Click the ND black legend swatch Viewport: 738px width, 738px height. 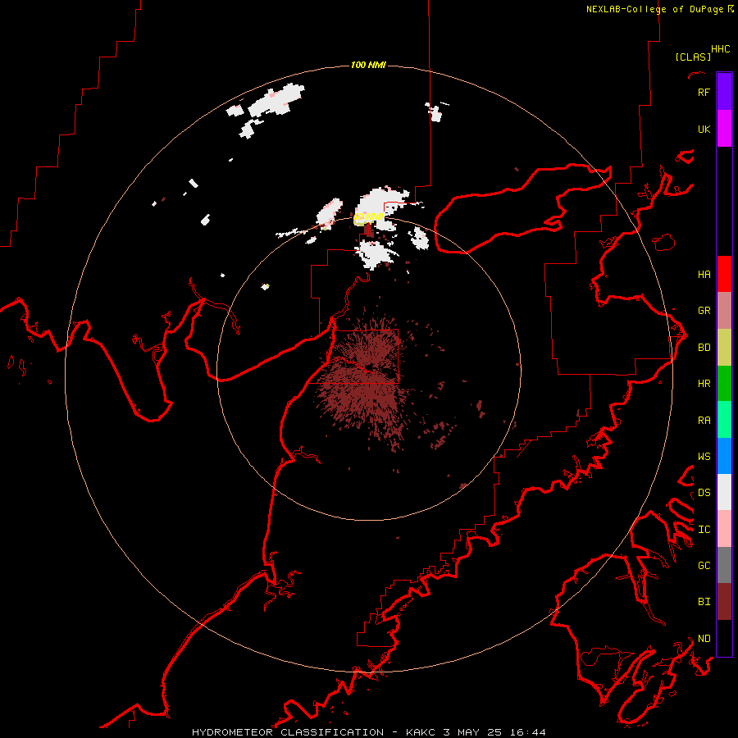(724, 638)
